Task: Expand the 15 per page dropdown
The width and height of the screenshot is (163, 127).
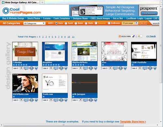Action: [130, 23]
